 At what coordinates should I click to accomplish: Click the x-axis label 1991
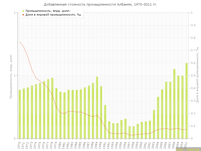point(105,145)
